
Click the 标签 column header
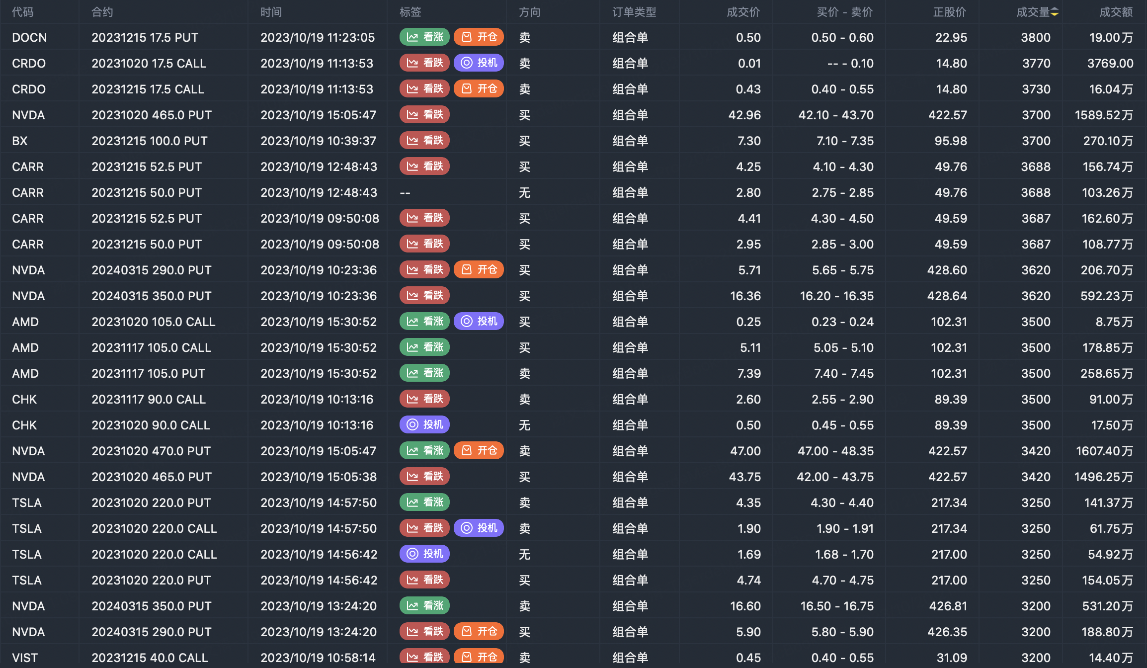click(410, 12)
